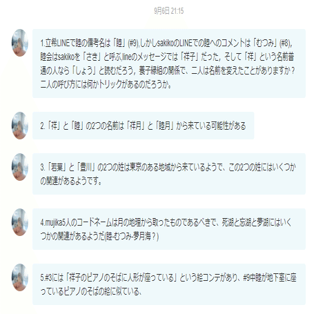The height and width of the screenshot is (314, 314).
Task: Select the message bubble about 祥月 and 睦月
Action: (x=143, y=126)
